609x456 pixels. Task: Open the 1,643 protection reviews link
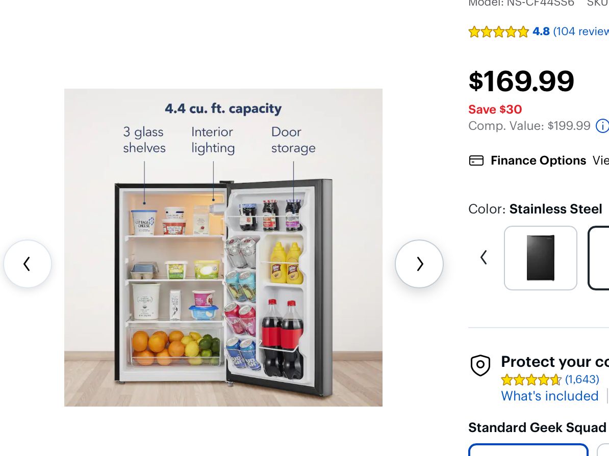click(582, 380)
